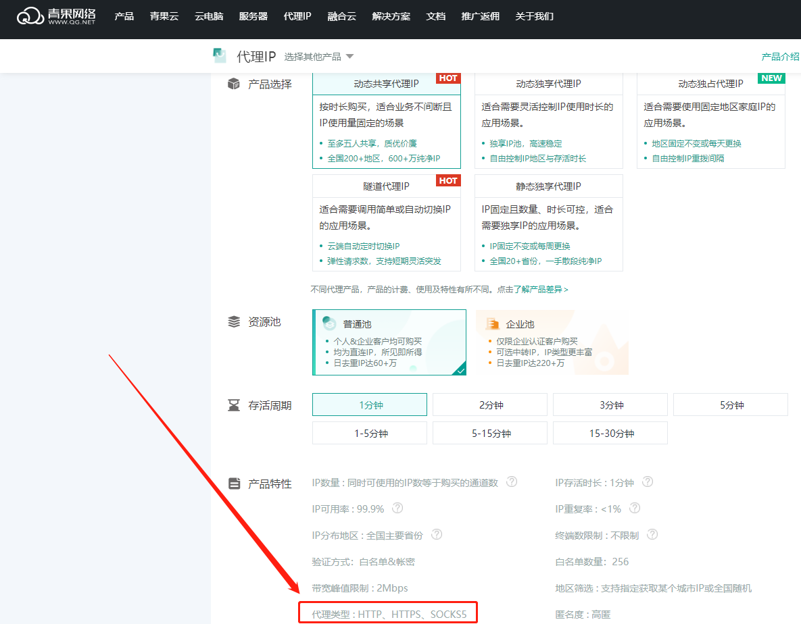The height and width of the screenshot is (624, 801).
Task: Open 服务器 in top navigation
Action: tap(253, 16)
